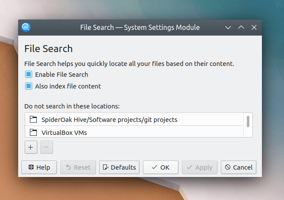Viewport: 284px width, 200px height.
Task: Confirm changes with the OK button
Action: [160, 167]
